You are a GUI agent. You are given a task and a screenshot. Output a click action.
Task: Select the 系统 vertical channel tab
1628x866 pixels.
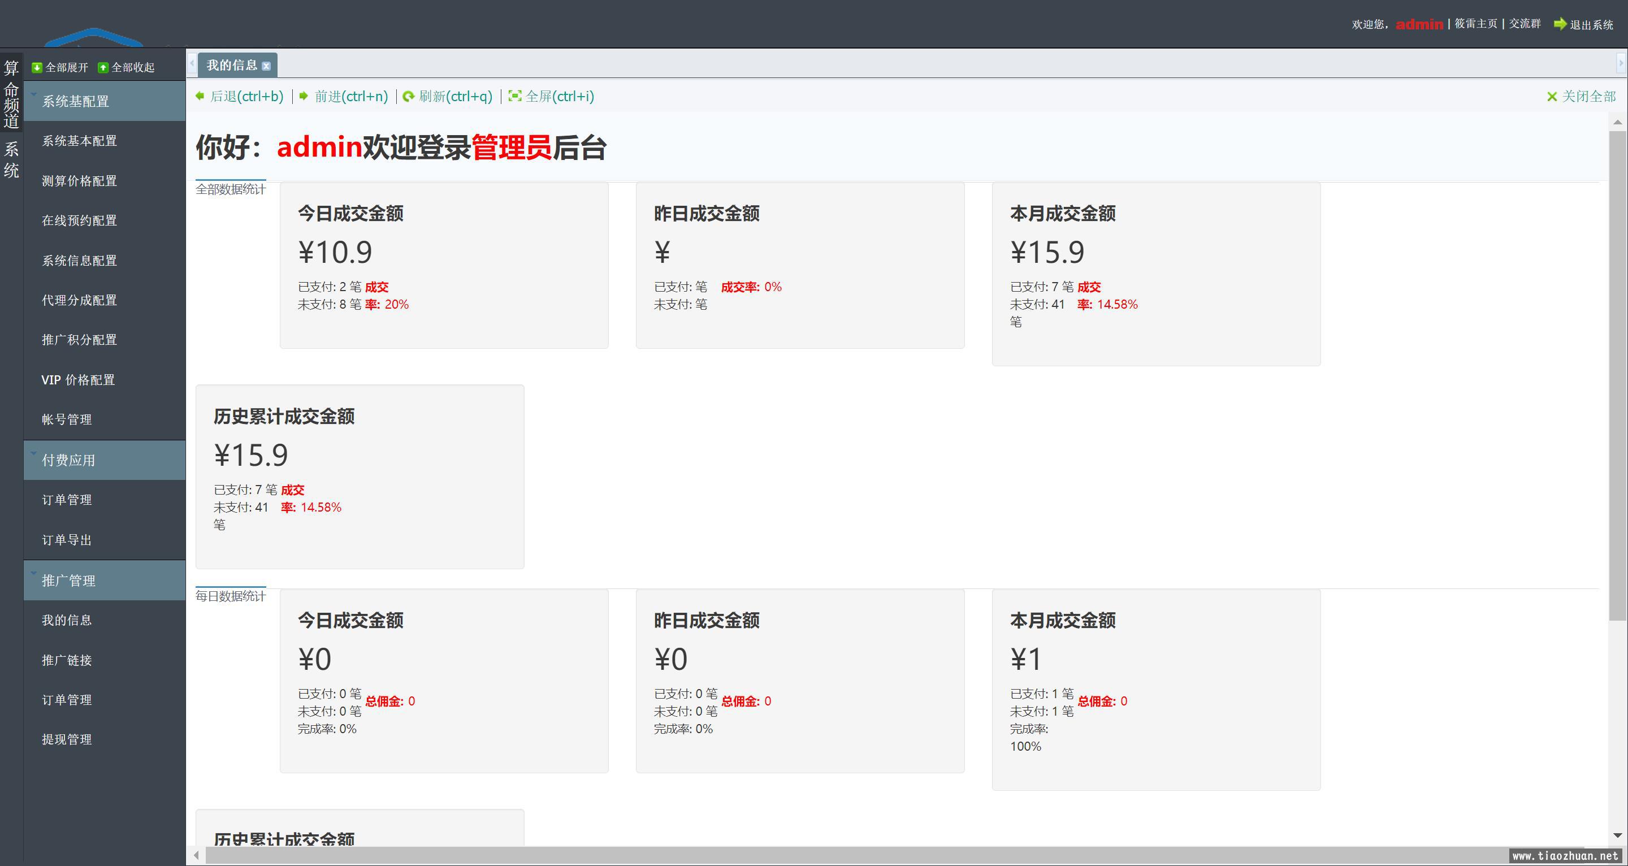tap(11, 160)
